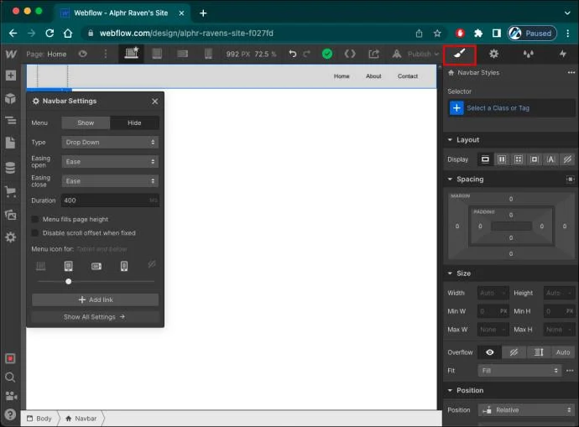Viewport: 579px width, 427px height.
Task: Click the Duration 400 field
Action: point(110,200)
